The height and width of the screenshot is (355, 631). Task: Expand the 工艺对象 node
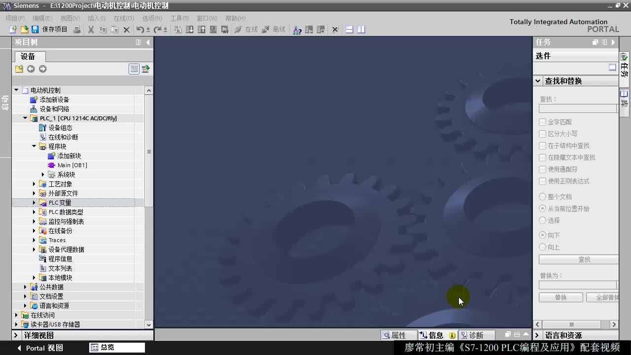(x=34, y=184)
